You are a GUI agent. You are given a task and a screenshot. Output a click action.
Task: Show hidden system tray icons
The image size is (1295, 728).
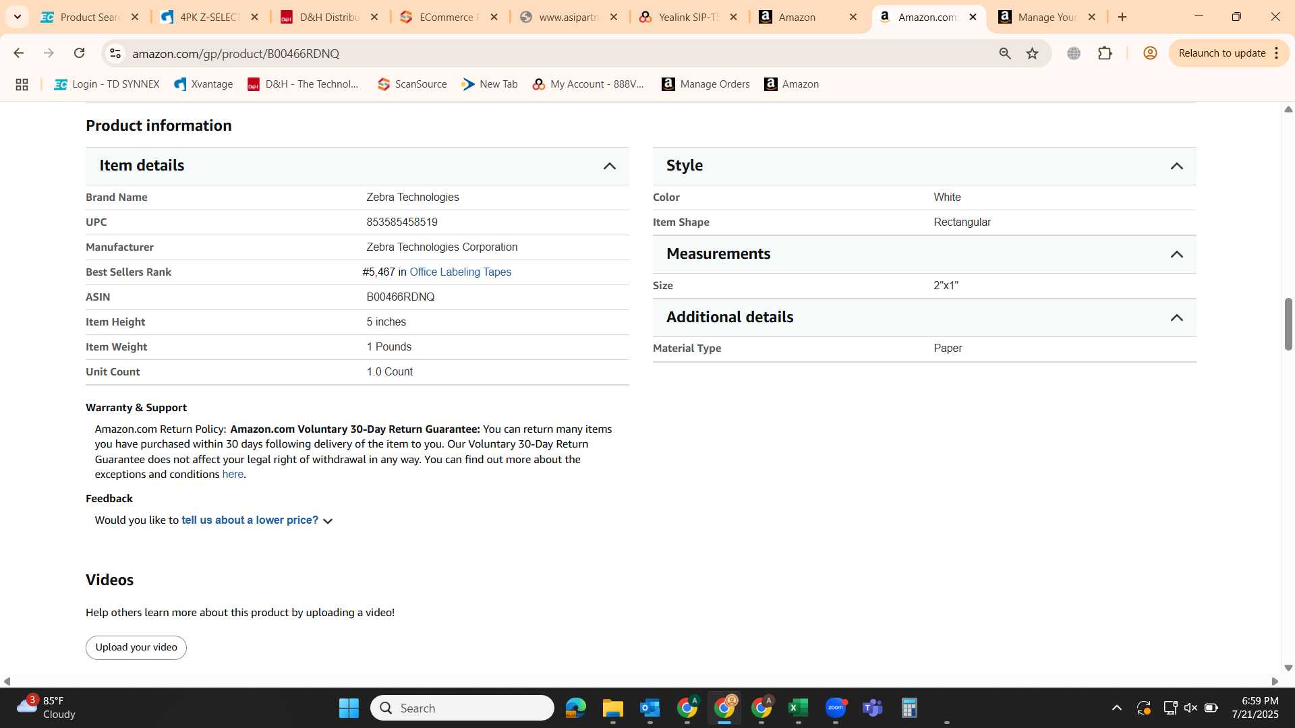pos(1117,708)
